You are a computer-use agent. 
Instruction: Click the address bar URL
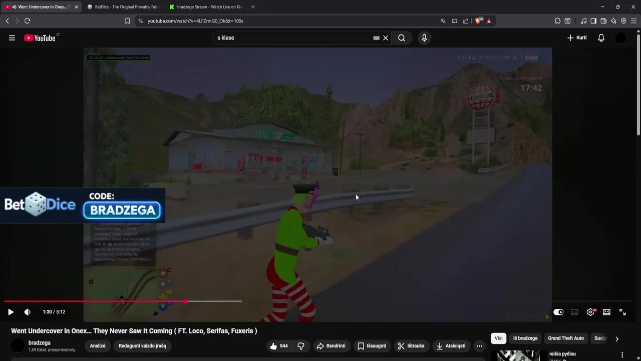pos(195,21)
